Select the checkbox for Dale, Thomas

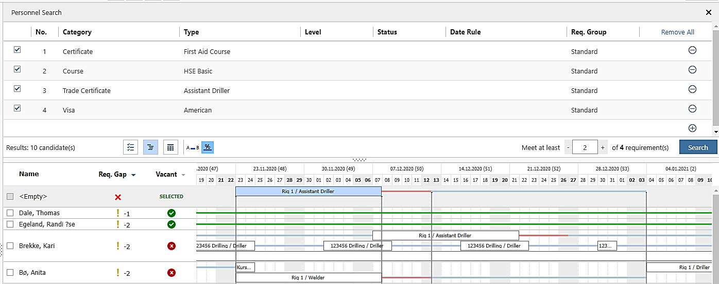(x=10, y=213)
